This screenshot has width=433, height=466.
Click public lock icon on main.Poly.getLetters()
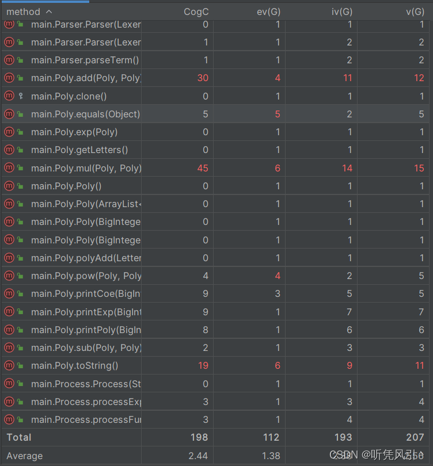20,150
